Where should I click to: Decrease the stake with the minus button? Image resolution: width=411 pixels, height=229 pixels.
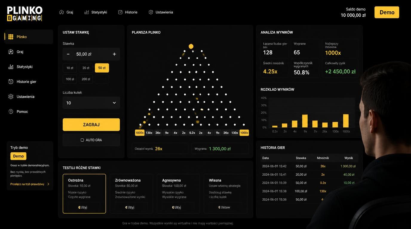68,54
